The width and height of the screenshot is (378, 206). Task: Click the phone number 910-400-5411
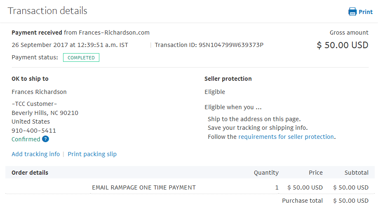tap(34, 131)
